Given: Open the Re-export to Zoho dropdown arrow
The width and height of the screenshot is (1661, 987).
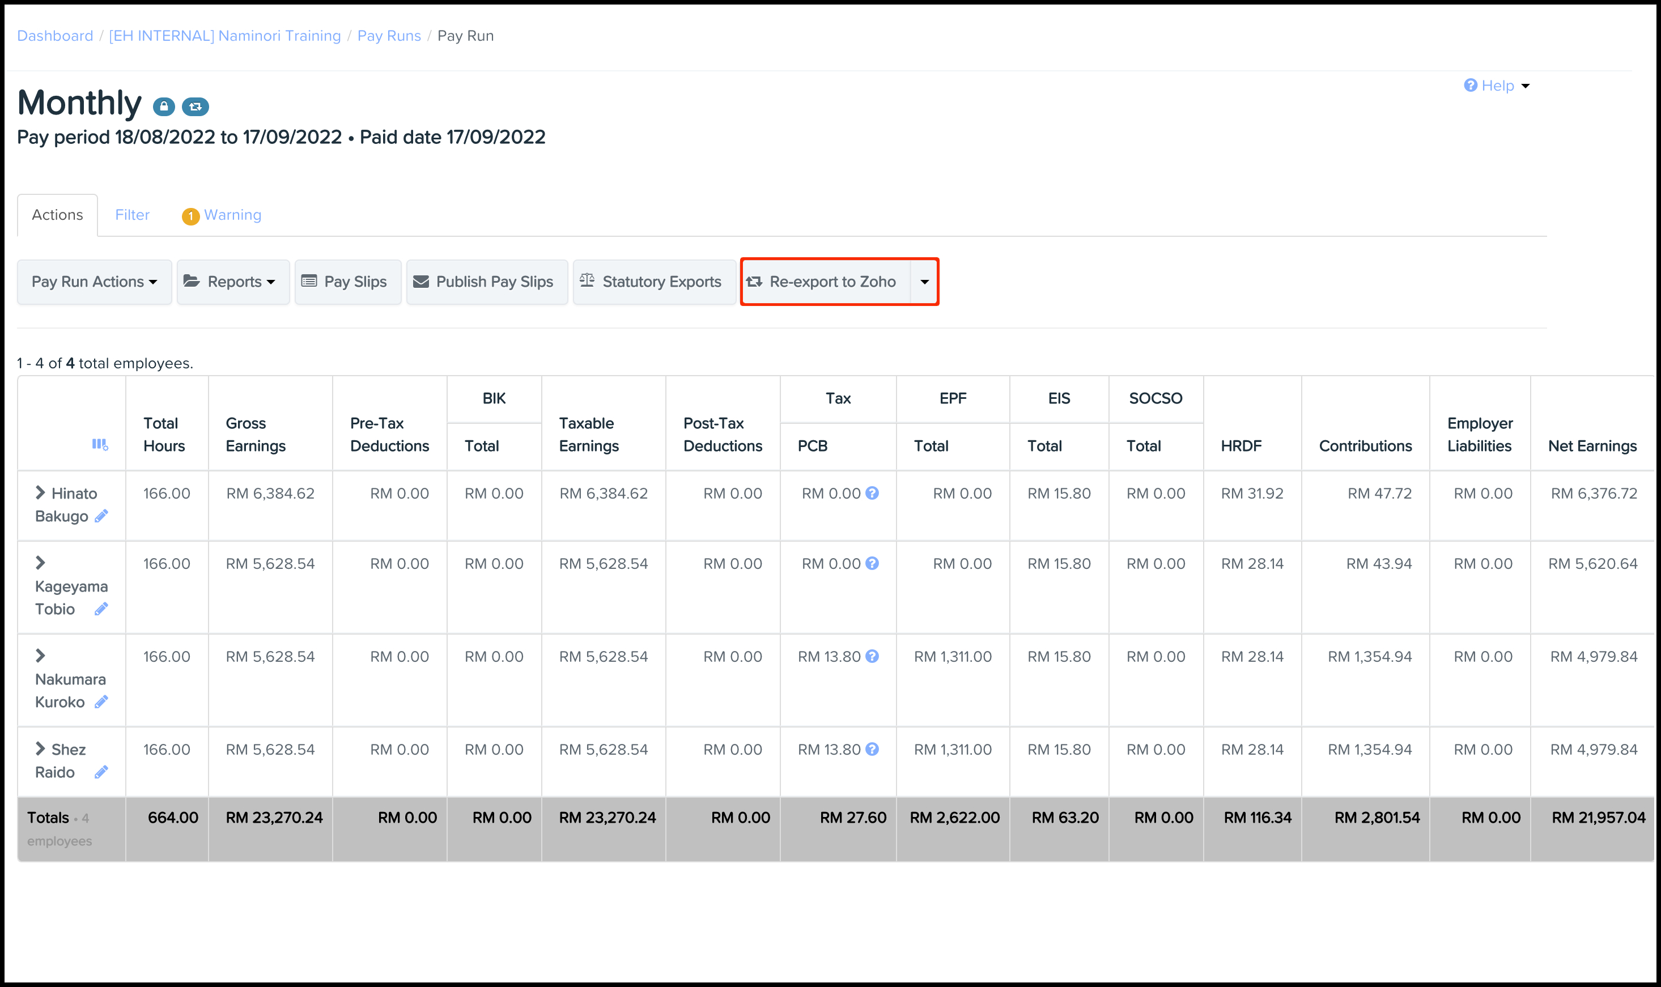Looking at the screenshot, I should pyautogui.click(x=924, y=282).
